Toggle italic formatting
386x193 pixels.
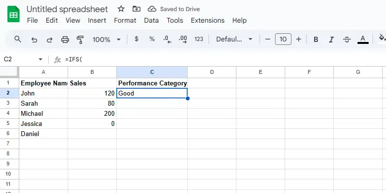331,40
